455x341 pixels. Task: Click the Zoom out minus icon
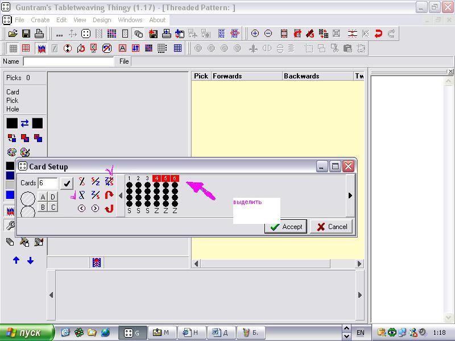click(268, 34)
